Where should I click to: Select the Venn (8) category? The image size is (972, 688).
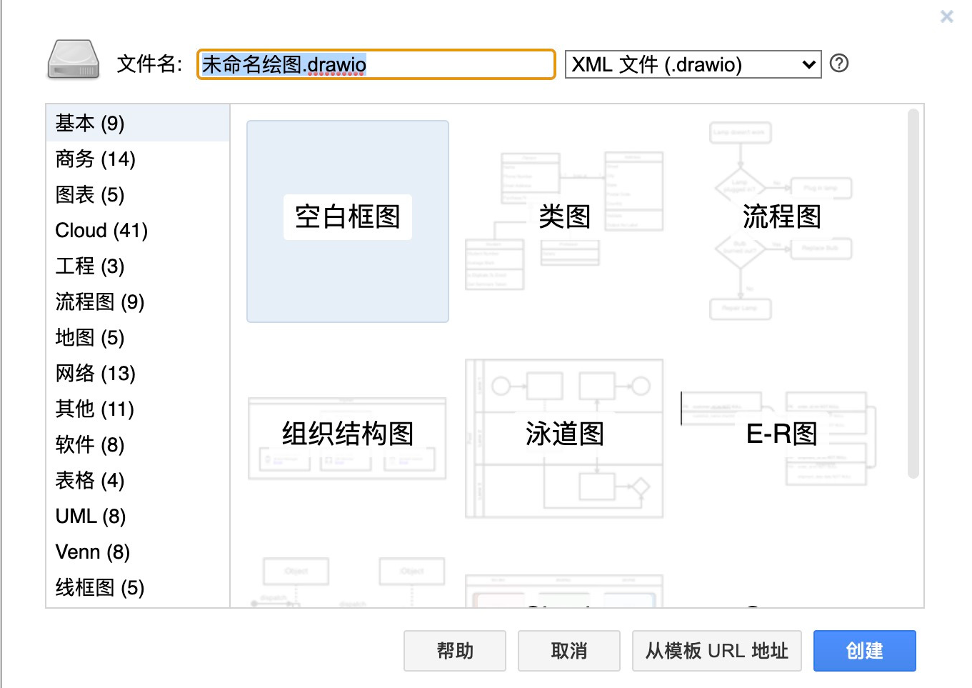point(138,552)
